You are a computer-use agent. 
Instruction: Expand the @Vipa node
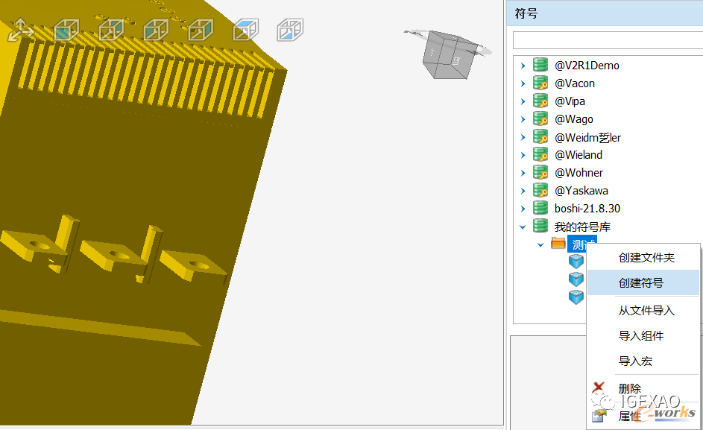point(523,101)
